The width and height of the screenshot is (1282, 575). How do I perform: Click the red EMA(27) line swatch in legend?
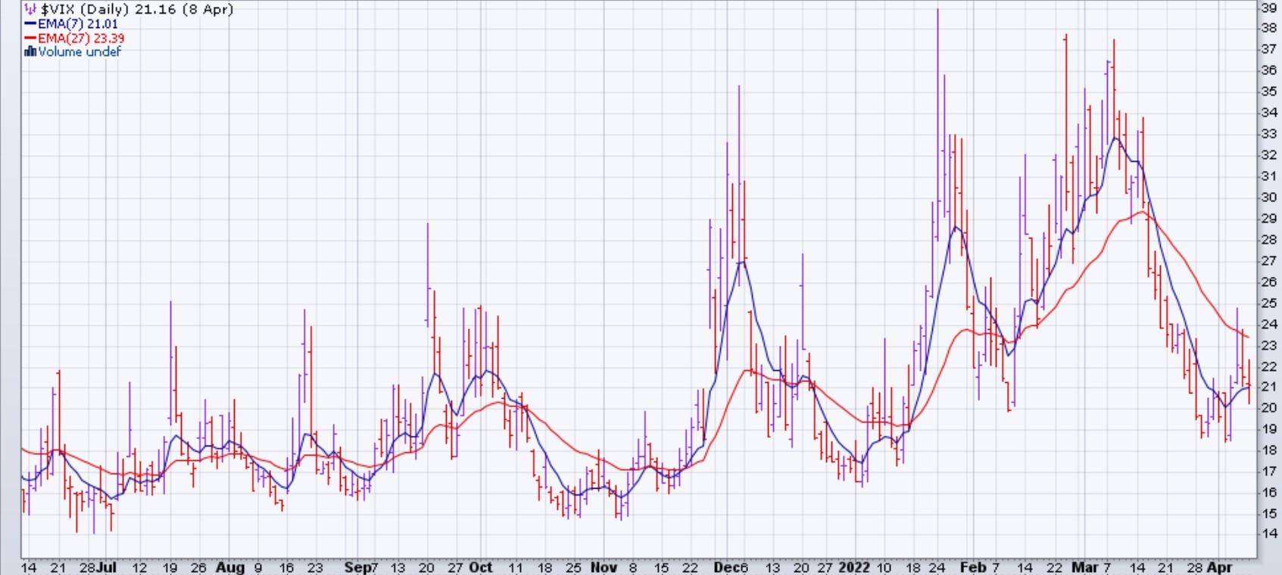[x=30, y=39]
